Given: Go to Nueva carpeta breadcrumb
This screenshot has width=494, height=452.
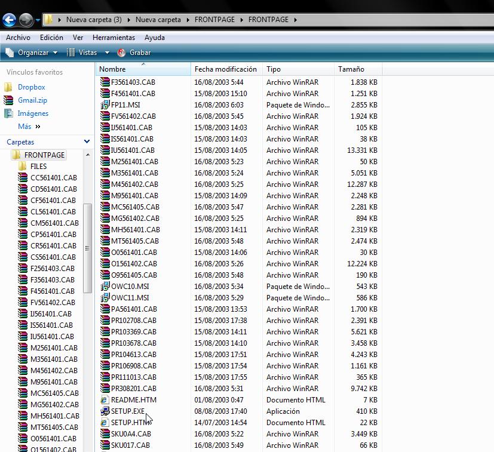Looking at the screenshot, I should point(158,20).
